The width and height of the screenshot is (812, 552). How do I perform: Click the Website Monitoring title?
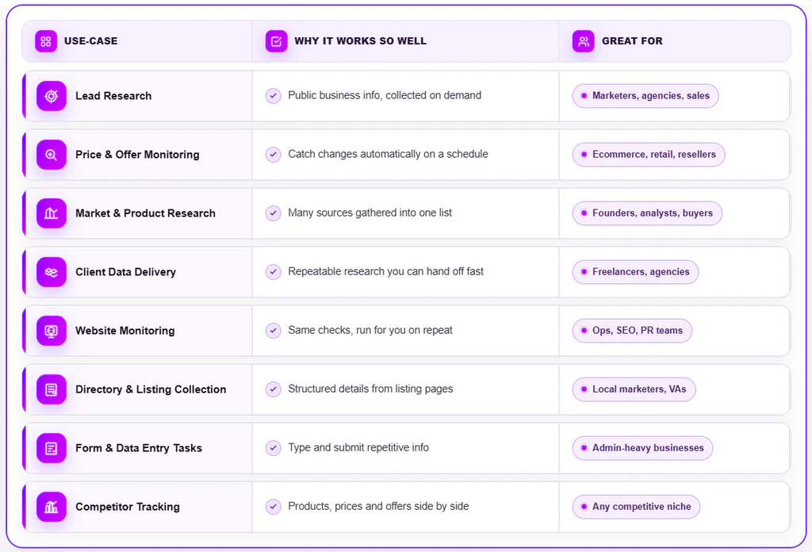[x=125, y=331]
